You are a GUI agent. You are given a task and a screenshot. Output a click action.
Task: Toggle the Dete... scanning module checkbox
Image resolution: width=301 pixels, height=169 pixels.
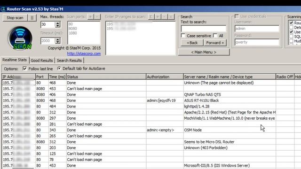291,27
